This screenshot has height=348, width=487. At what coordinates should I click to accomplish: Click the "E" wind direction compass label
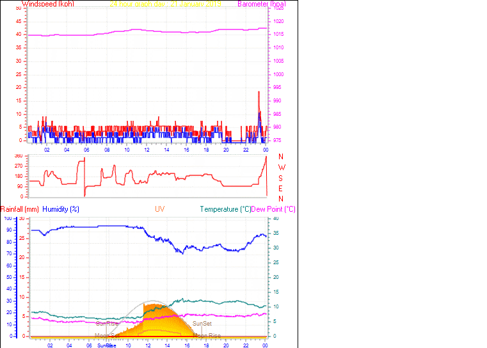click(280, 189)
